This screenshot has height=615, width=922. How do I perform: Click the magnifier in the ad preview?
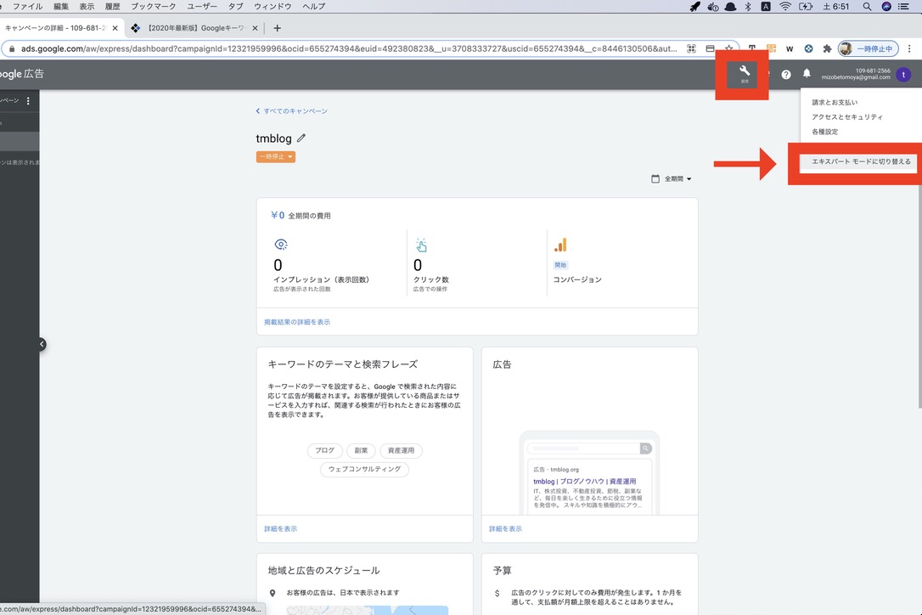coord(645,449)
